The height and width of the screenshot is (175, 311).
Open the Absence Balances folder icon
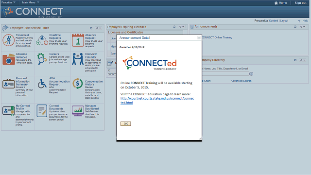click(x=9, y=59)
